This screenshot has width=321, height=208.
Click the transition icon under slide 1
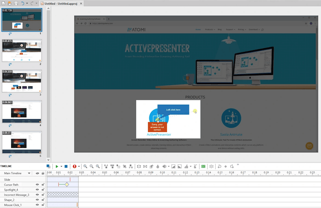[x=10, y=34]
